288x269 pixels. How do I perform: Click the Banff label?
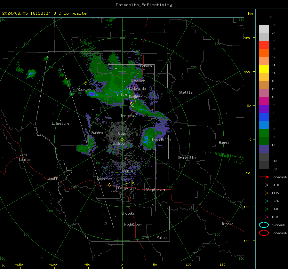click(53, 178)
